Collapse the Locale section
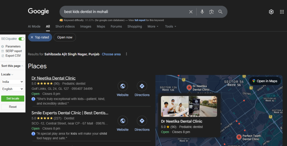The image size is (287, 146). [x=7, y=74]
